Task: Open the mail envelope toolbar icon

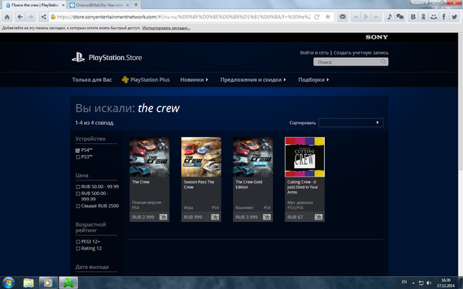Action: point(343,17)
